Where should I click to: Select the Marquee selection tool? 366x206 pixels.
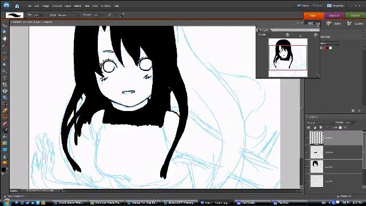[x=5, y=52]
